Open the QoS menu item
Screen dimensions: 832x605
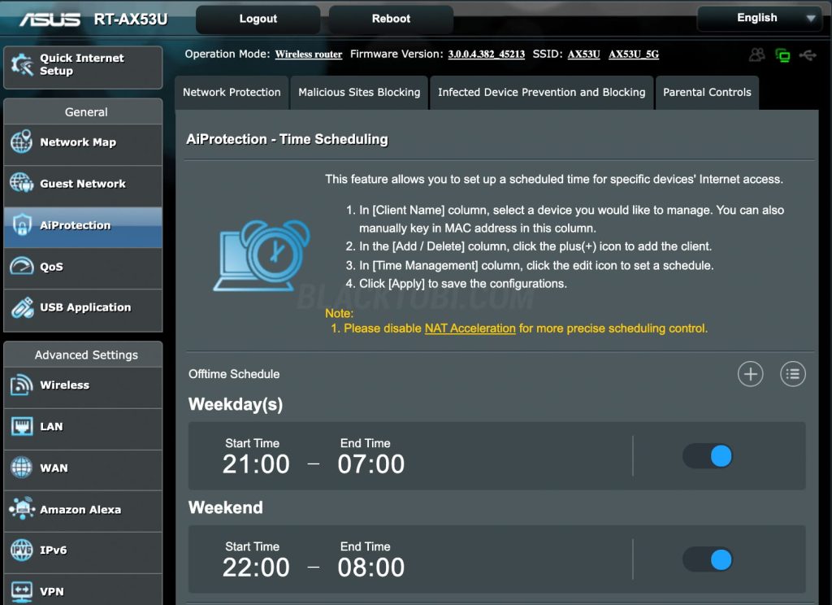[83, 268]
